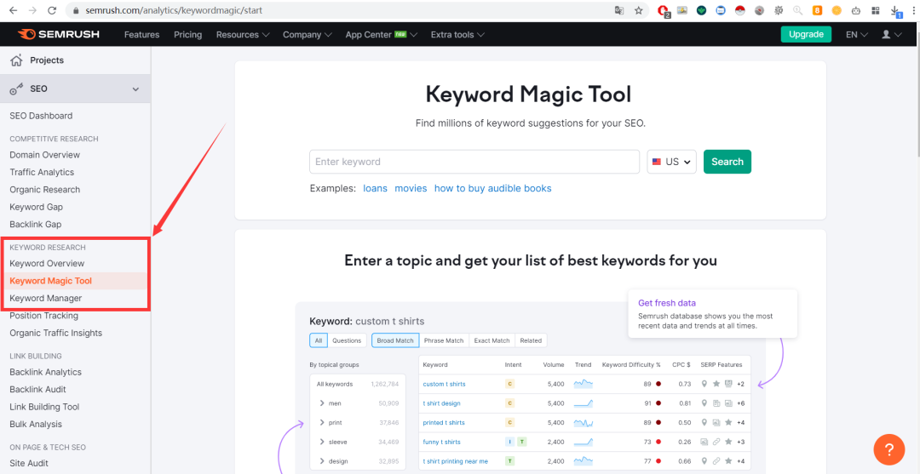Open Link Building Tool
The image size is (920, 474).
(x=44, y=407)
